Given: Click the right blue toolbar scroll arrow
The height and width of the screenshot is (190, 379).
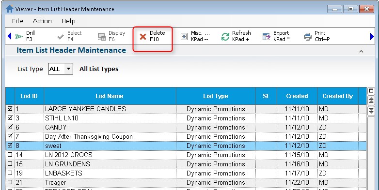Looking at the screenshot, I should [372, 36].
